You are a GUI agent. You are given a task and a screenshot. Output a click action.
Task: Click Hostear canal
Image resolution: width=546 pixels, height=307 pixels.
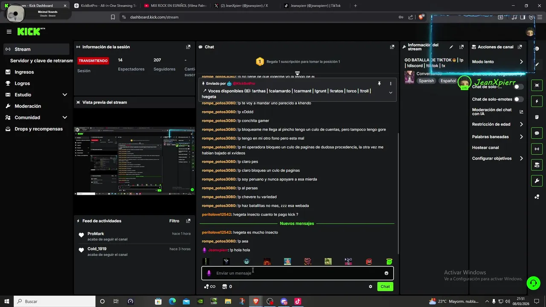pyautogui.click(x=485, y=148)
